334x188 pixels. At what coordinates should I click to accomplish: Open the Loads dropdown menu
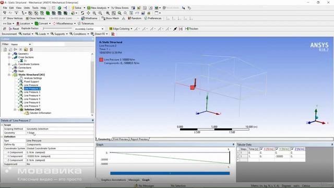point(42,34)
